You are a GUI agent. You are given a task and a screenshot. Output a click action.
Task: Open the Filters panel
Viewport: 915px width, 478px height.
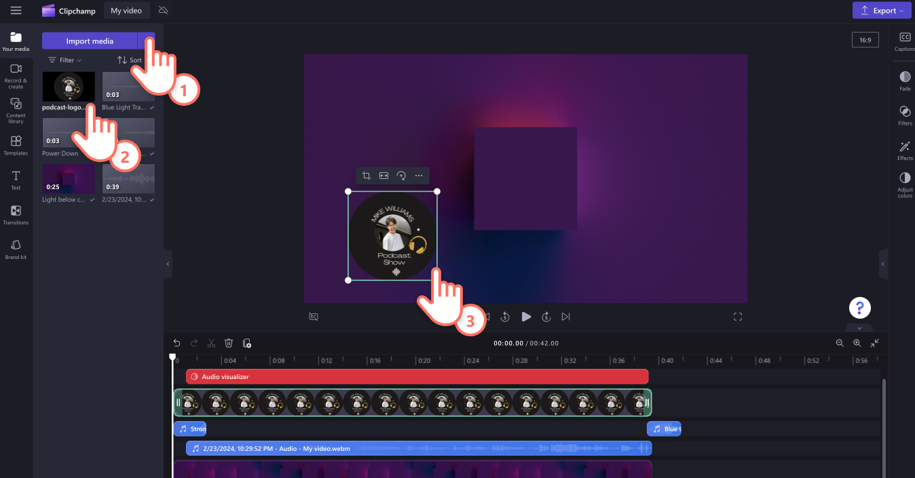904,115
